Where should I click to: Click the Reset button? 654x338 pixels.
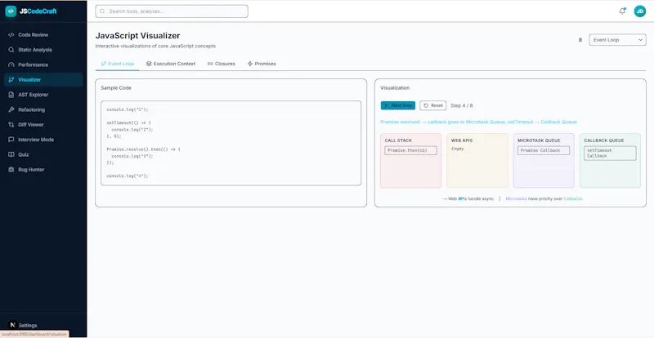(433, 105)
